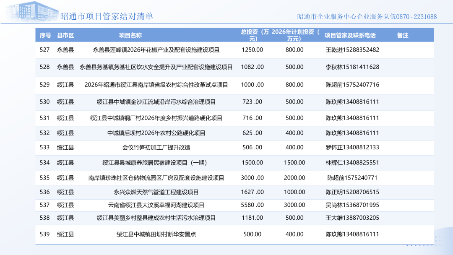
Task: Click the 序号 column header
Action: click(x=45, y=35)
